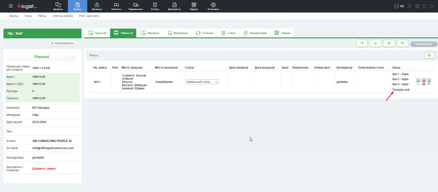Switch to the Комментарии tab
Screen dimensions: 438x192
(255, 33)
